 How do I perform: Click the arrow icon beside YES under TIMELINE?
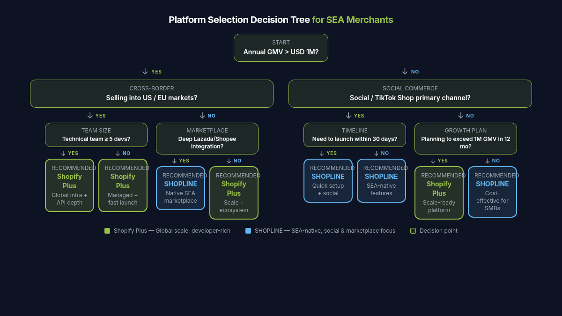322,153
